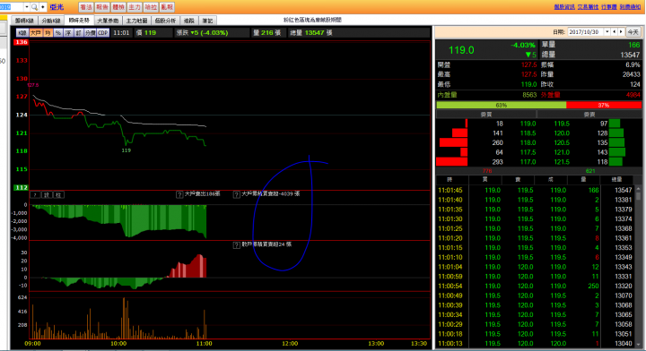Screen dimensions: 646x351
Task: Go to previous date with left arrow
Action: [x=615, y=32]
